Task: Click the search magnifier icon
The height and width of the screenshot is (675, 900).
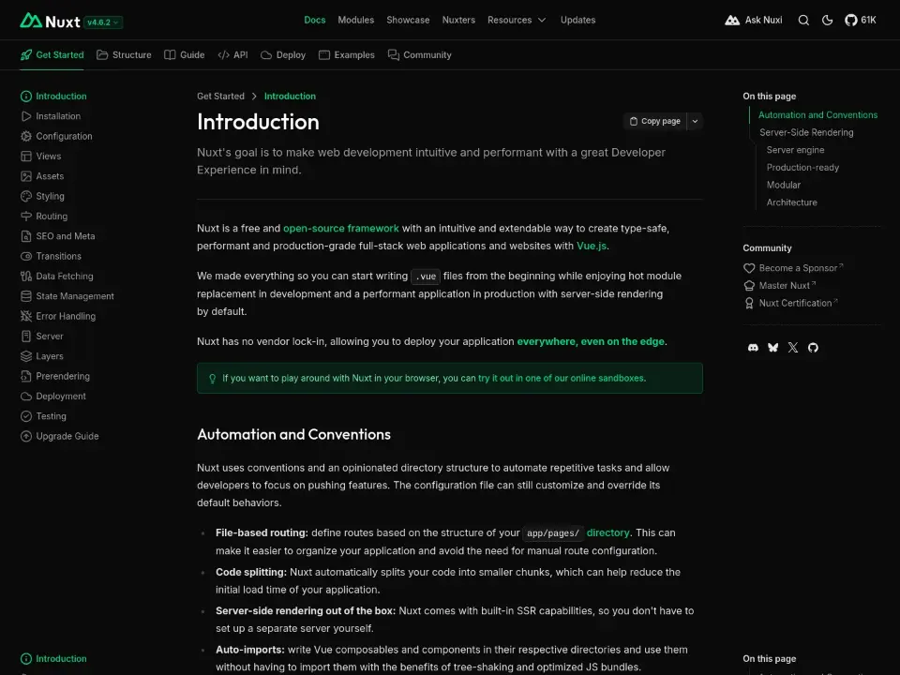Action: pos(803,20)
